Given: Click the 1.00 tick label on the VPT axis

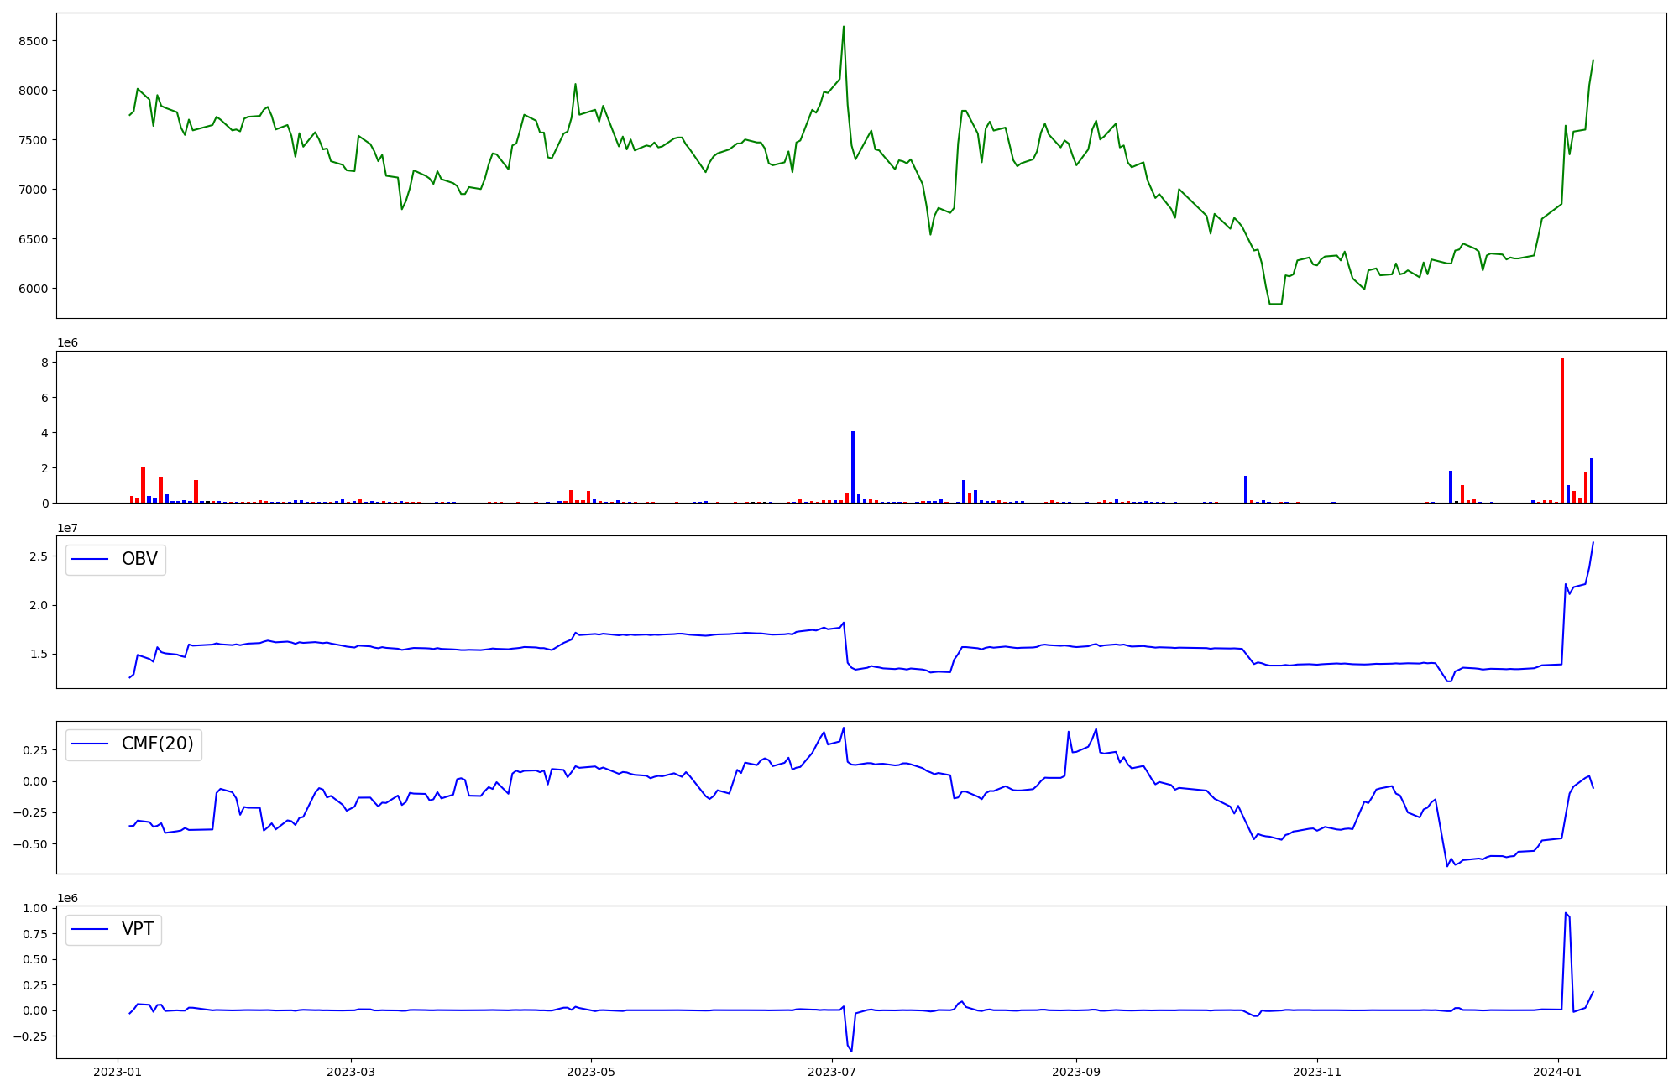Looking at the screenshot, I should (x=34, y=908).
